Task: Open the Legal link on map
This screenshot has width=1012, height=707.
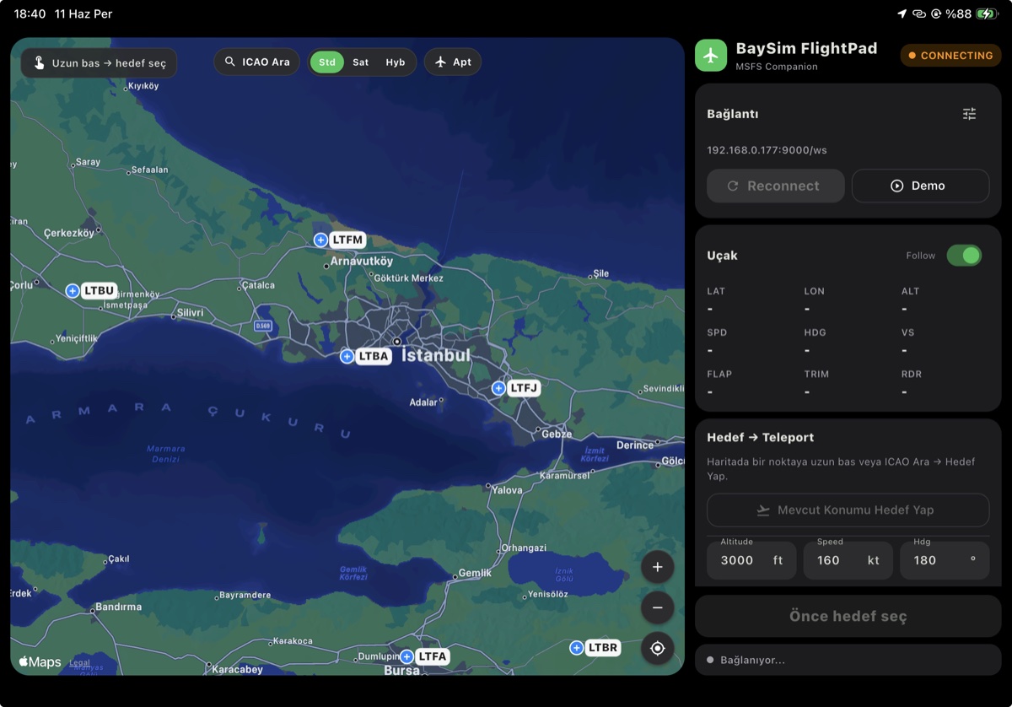Action: tap(79, 663)
